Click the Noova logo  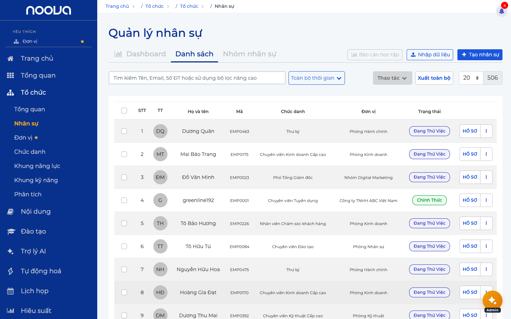(49, 10)
